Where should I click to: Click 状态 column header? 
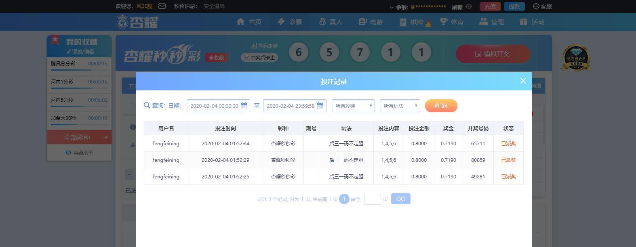pos(508,128)
